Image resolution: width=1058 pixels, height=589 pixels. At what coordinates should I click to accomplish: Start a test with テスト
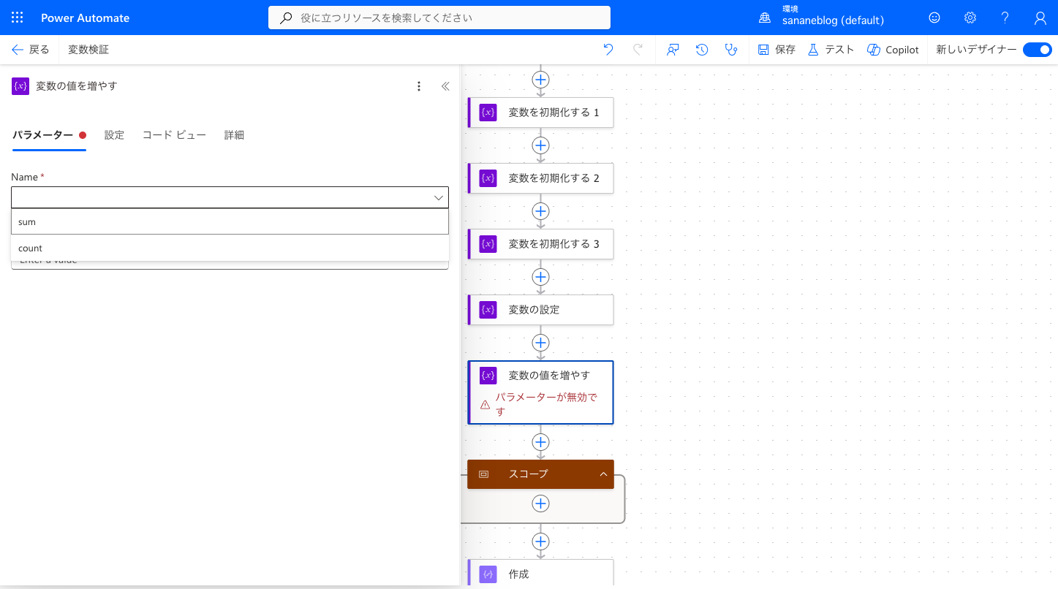(x=831, y=50)
